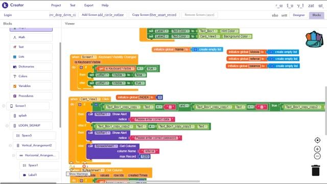Open mutator gear on Card_View3 Click if block

click(80, 104)
